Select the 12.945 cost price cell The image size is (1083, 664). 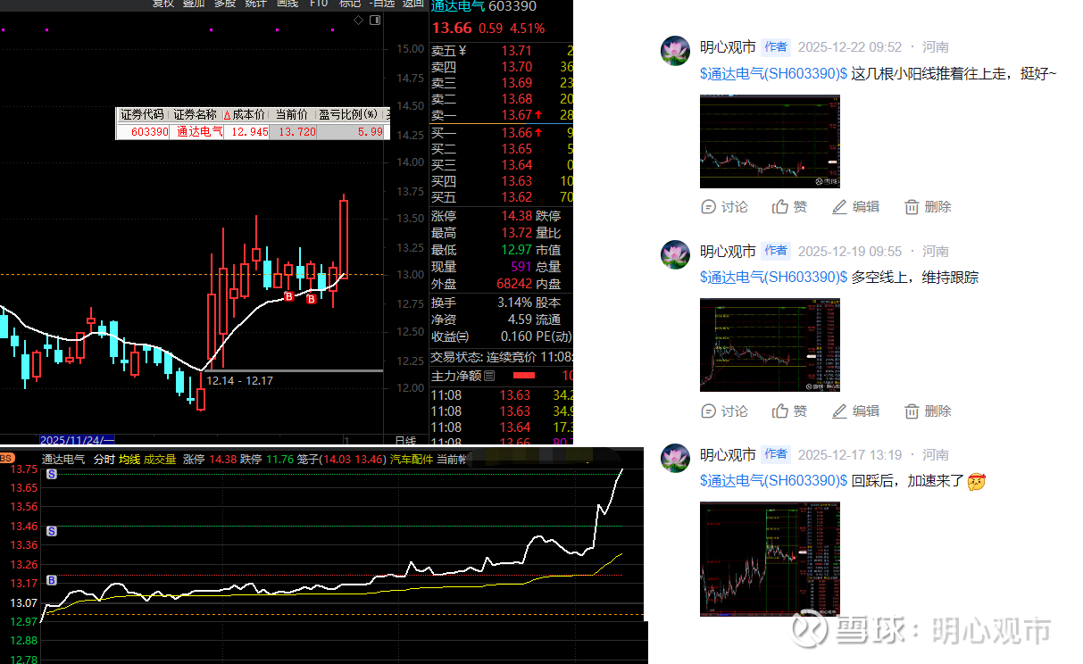(246, 131)
